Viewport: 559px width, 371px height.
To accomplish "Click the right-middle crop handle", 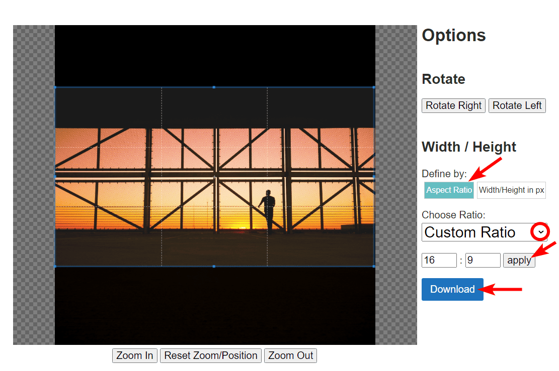I will tap(374, 176).
